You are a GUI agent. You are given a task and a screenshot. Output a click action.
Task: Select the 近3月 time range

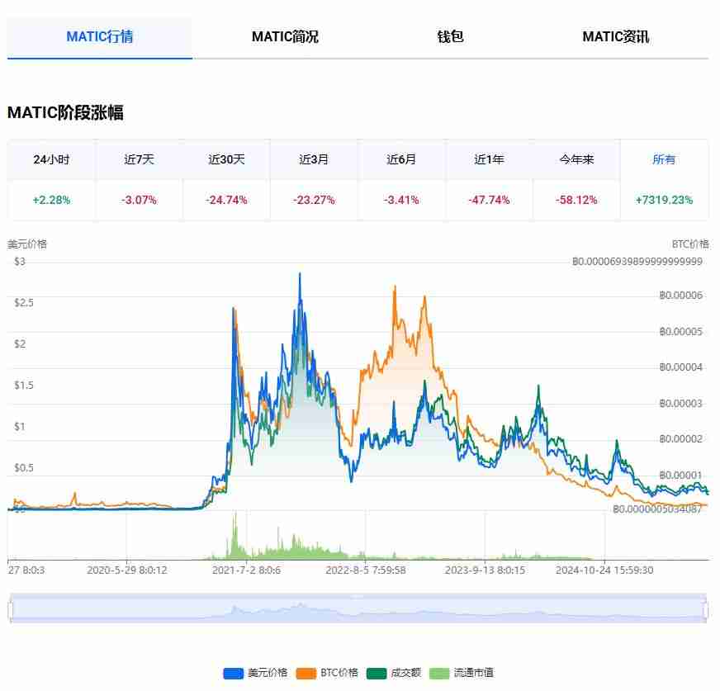313,159
